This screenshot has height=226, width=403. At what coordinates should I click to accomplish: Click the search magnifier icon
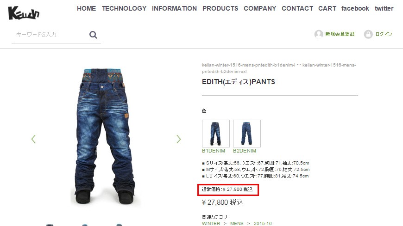pyautogui.click(x=93, y=35)
